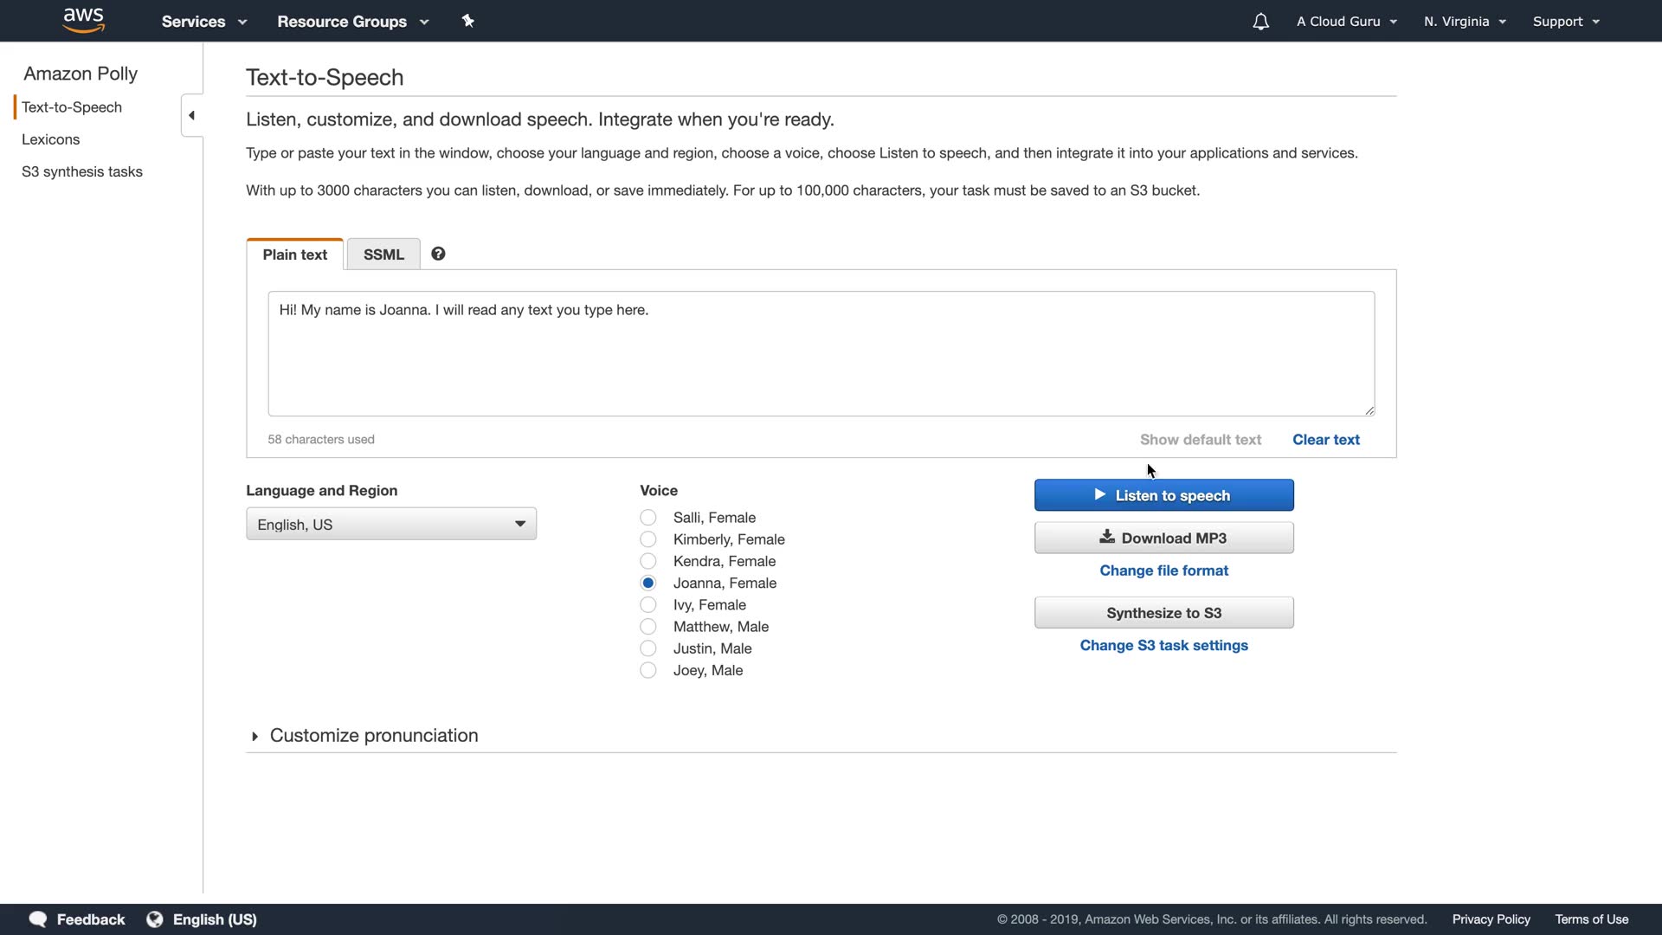Click the pin shortcut icon in the top bar
The width and height of the screenshot is (1662, 935).
467,21
